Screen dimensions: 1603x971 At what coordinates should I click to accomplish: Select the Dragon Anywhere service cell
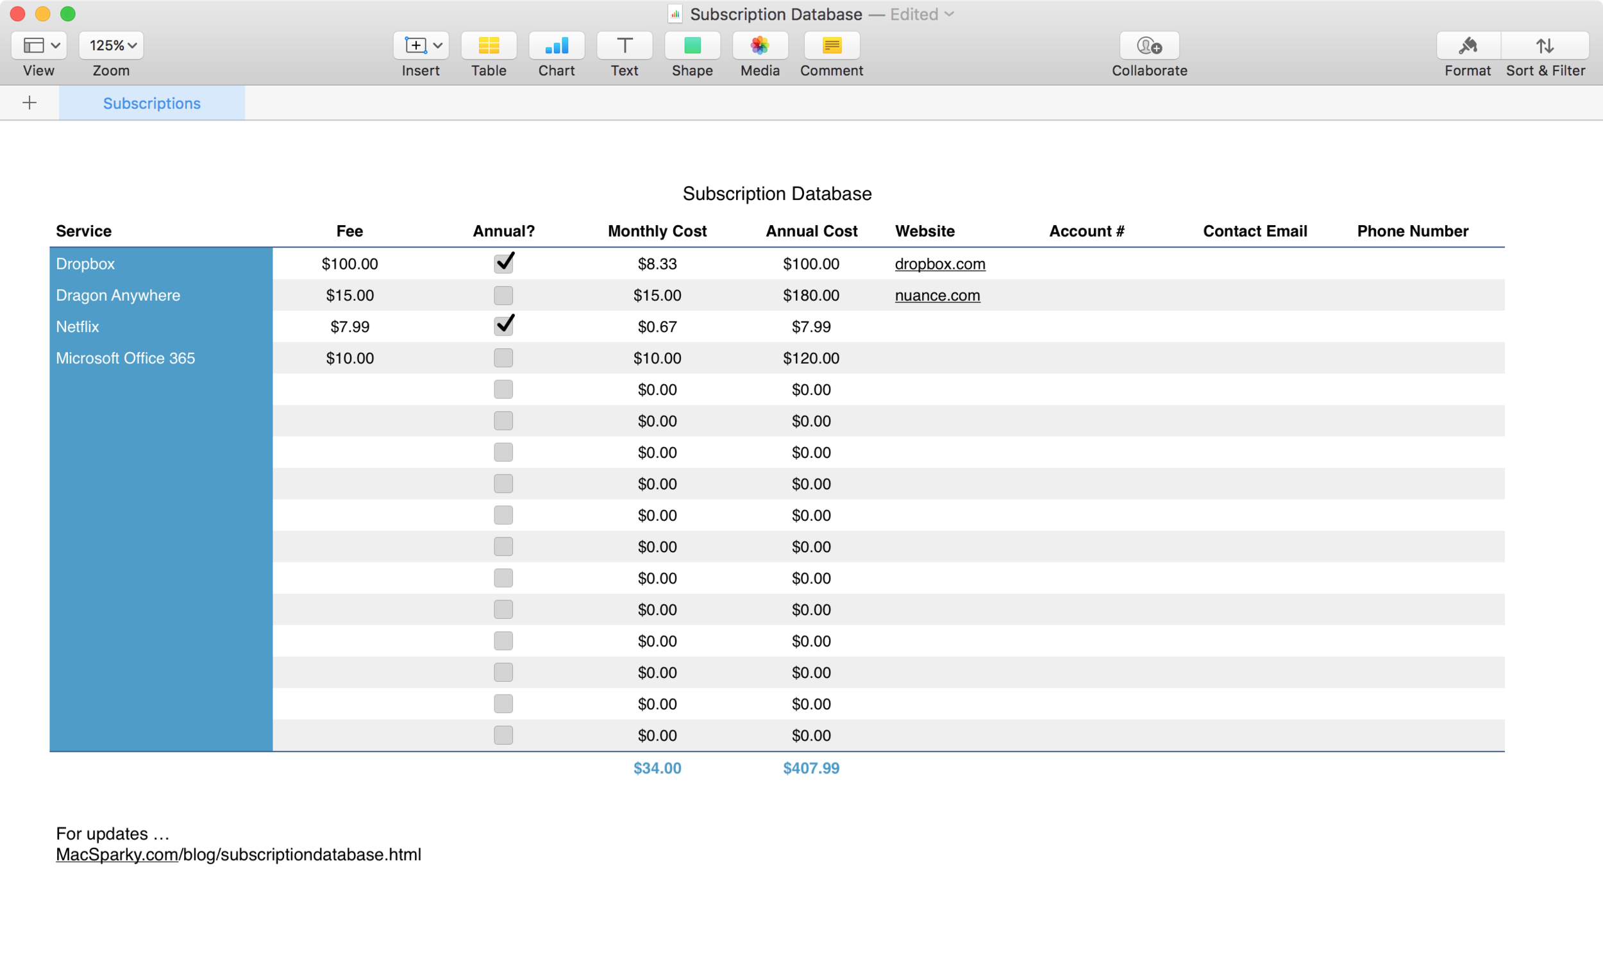pyautogui.click(x=161, y=296)
